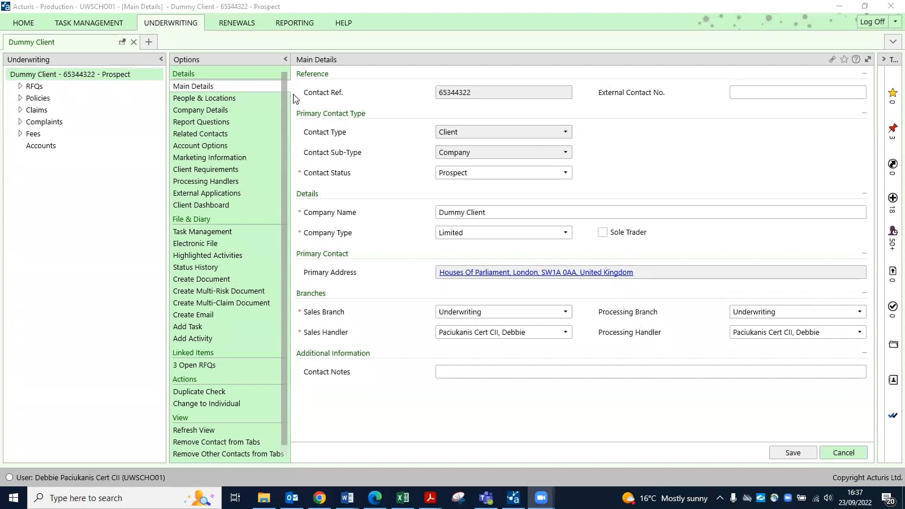Open the help icon on Main Details panel

click(855, 59)
